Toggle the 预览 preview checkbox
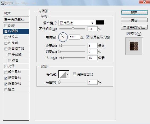150x124 pixels. 128,34
